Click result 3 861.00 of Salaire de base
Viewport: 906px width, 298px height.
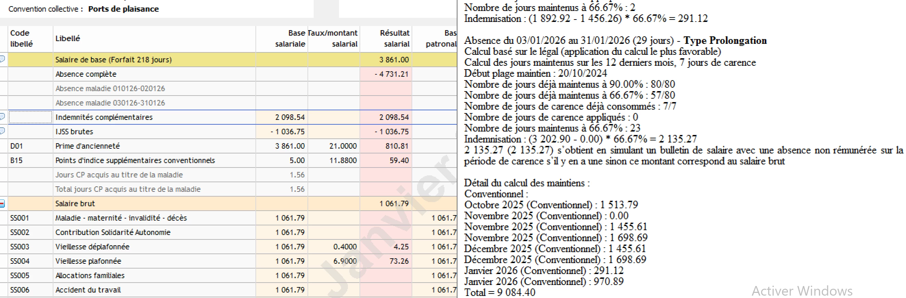coord(394,60)
